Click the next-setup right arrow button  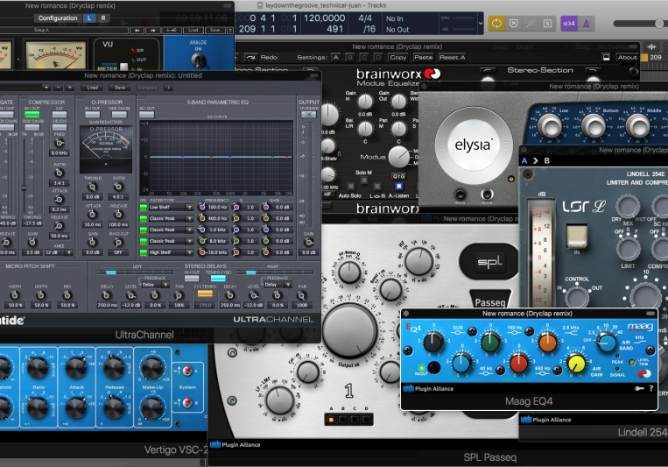click(x=152, y=31)
